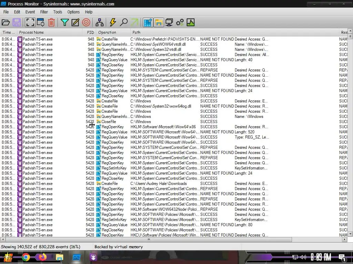This screenshot has width=353, height=264.
Task: Click 'Length: 40' detail cell
Action: [244, 60]
